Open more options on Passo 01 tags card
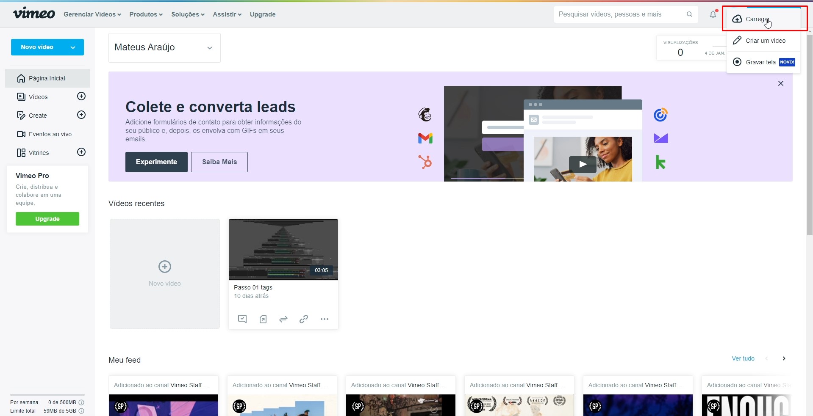Image resolution: width=813 pixels, height=416 pixels. click(x=325, y=319)
